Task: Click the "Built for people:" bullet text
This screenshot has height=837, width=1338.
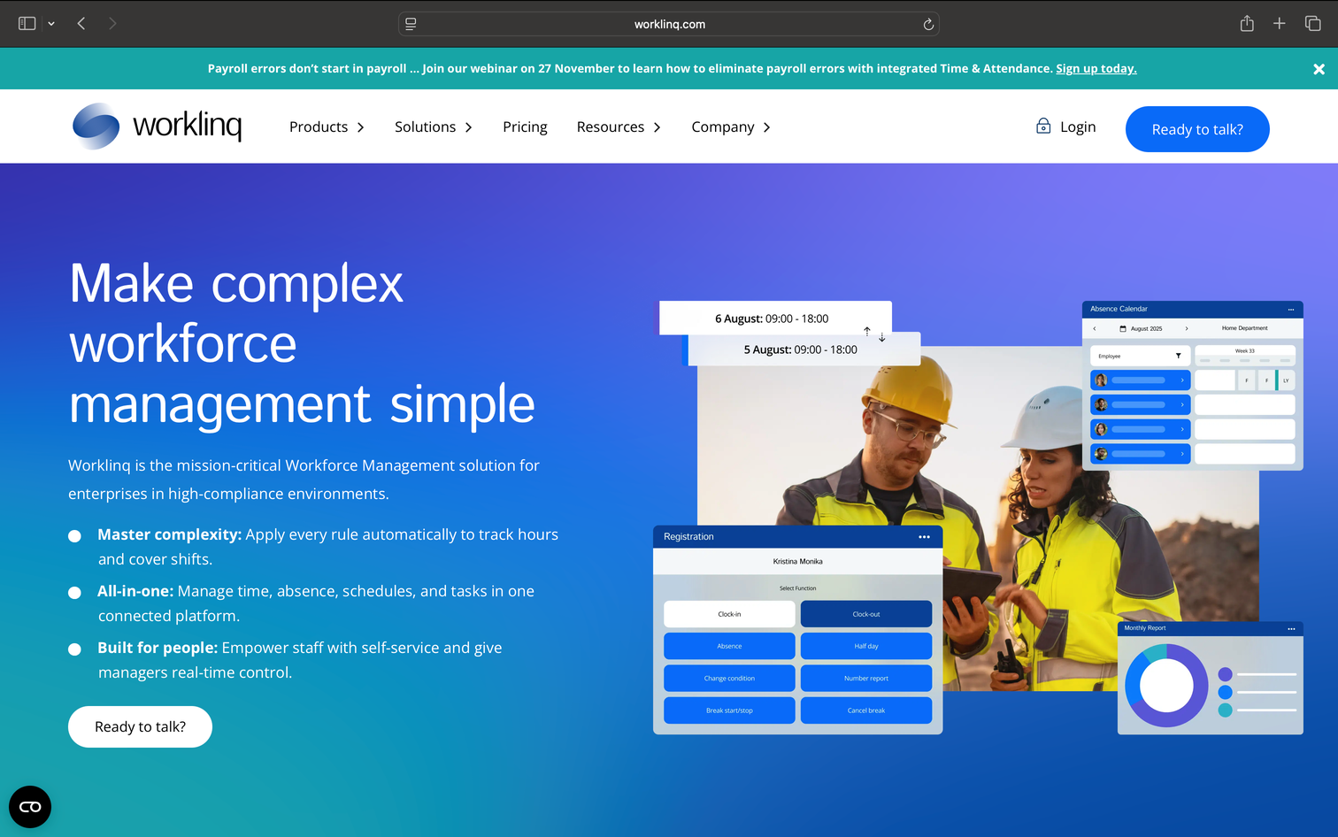Action: (158, 648)
